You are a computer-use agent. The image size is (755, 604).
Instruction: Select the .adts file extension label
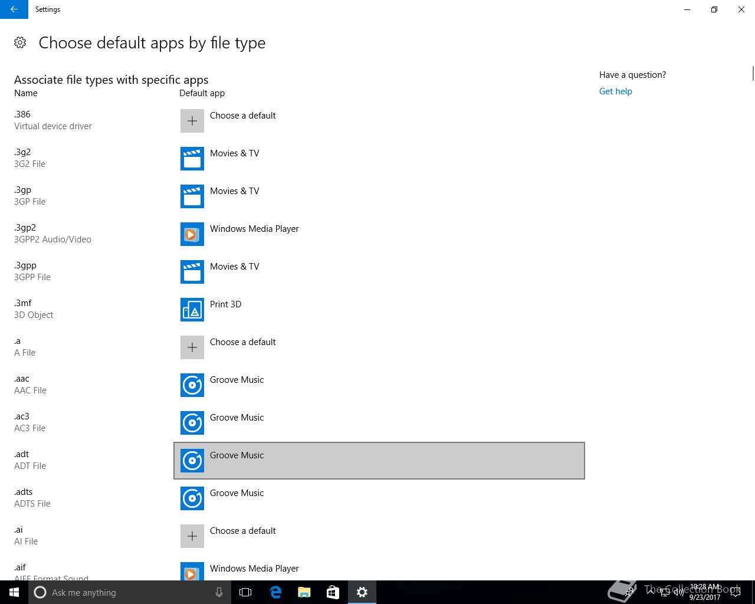[x=24, y=492]
